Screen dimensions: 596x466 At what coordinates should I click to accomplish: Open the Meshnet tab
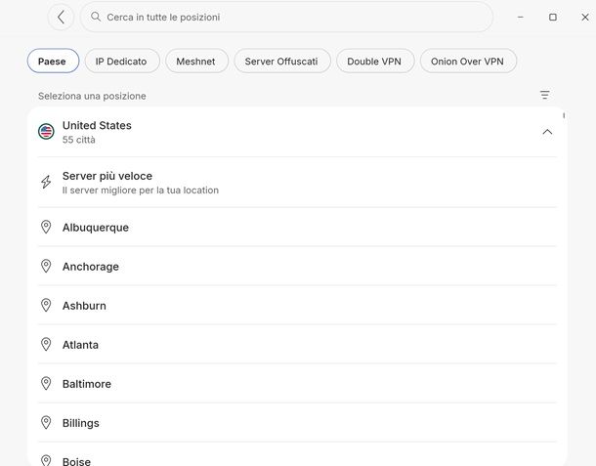[196, 61]
